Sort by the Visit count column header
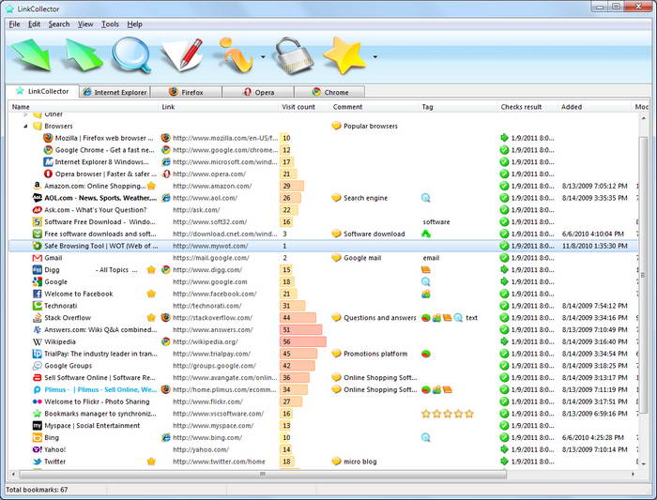657x500 pixels. (305, 107)
